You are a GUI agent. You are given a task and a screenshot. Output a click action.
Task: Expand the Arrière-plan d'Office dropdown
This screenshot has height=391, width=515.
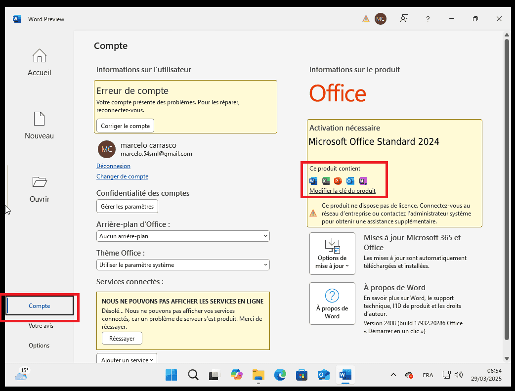[x=183, y=236]
